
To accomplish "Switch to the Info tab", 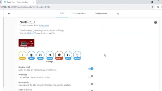I will click(x=62, y=13).
